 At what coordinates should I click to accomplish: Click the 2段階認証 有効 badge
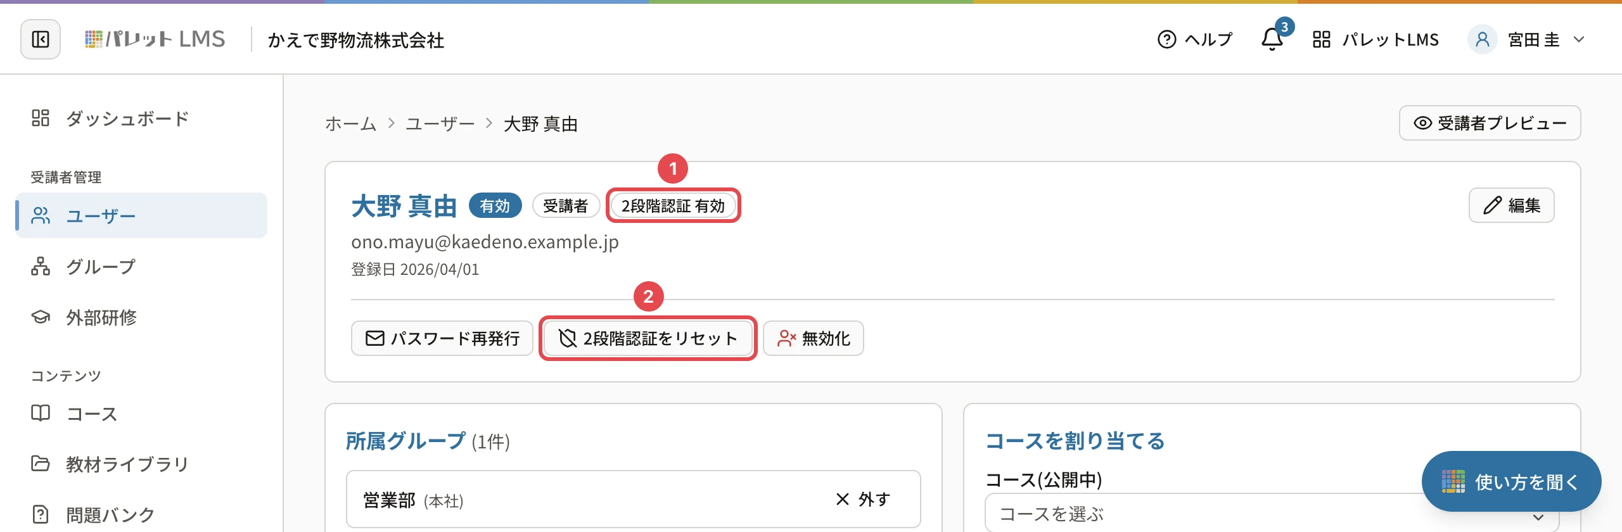[673, 206]
